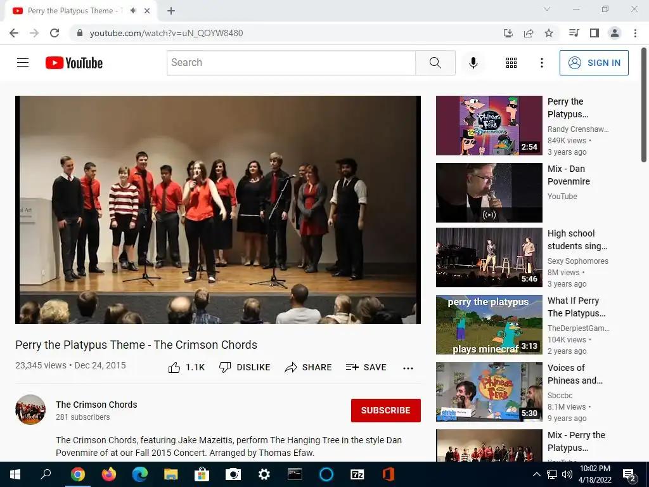Mute the tab via speaker icon

[x=133, y=11]
